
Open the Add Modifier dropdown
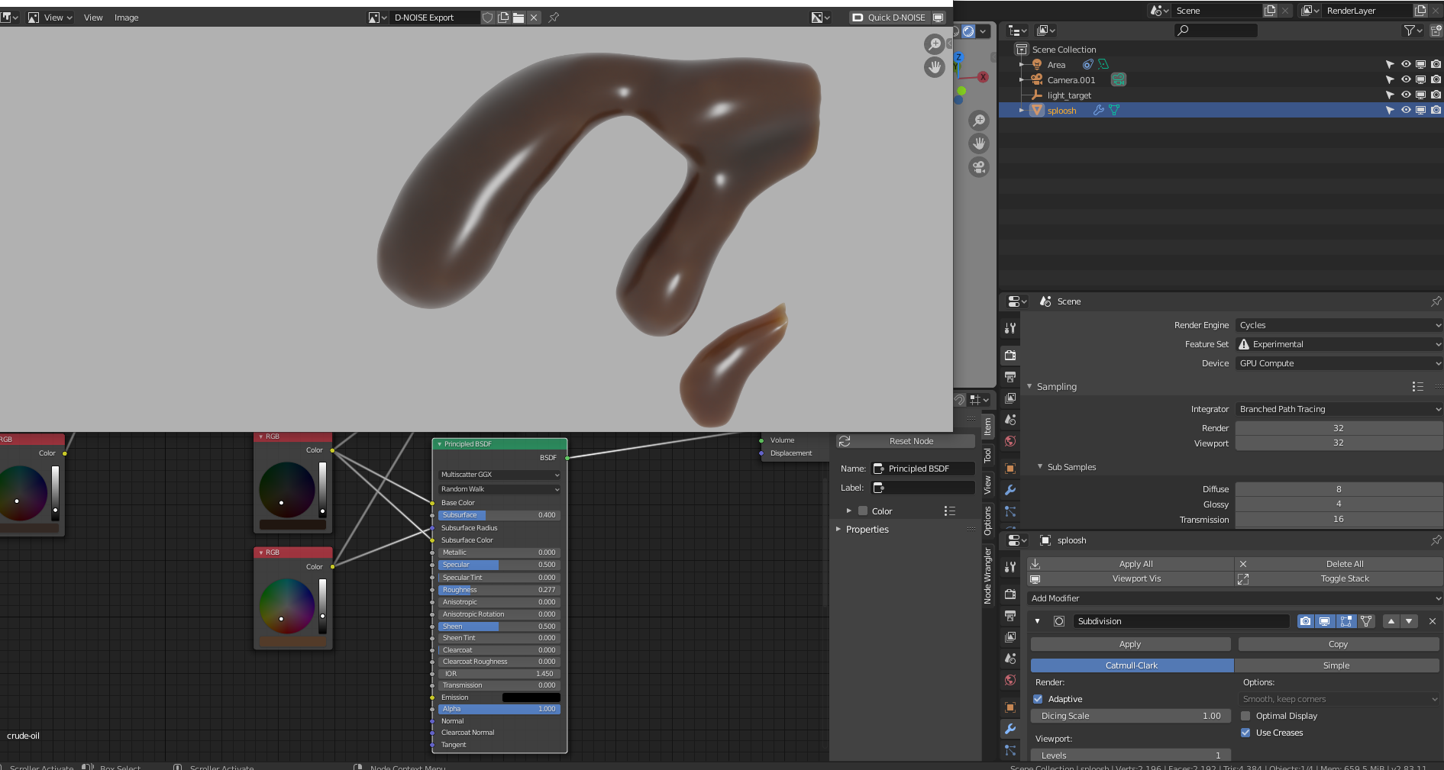[x=1234, y=598]
